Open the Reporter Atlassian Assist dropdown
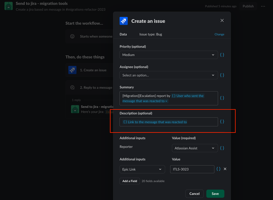 pyautogui.click(x=195, y=148)
